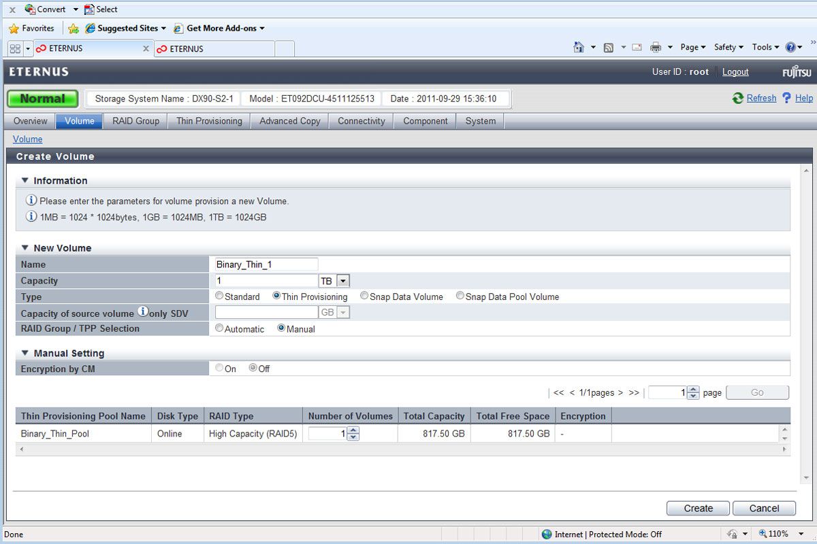Click the browser Home icon
The image size is (817, 544).
tap(579, 47)
